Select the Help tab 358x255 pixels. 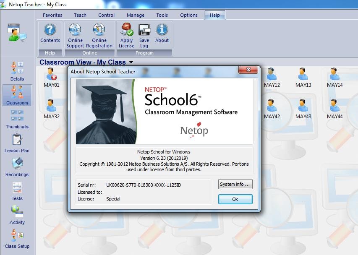215,15
